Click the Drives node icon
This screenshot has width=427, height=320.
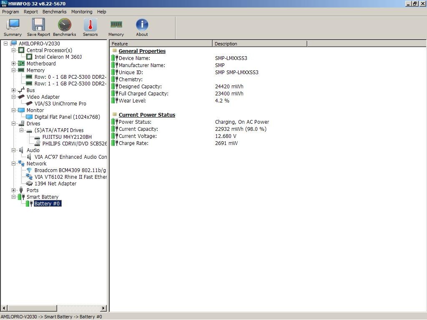21,123
